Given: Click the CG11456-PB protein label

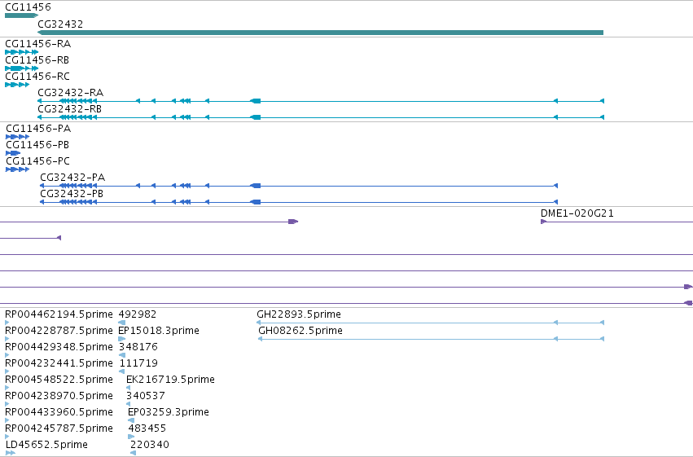Looking at the screenshot, I should click(37, 145).
